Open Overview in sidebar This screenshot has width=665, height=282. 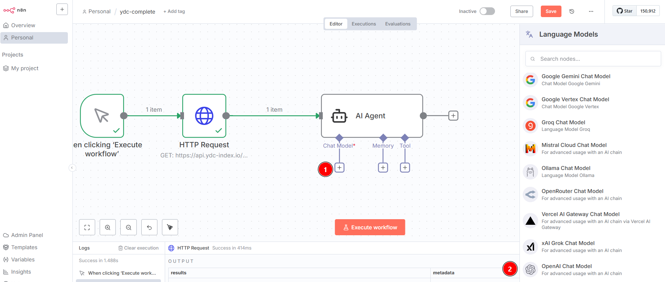pos(23,25)
